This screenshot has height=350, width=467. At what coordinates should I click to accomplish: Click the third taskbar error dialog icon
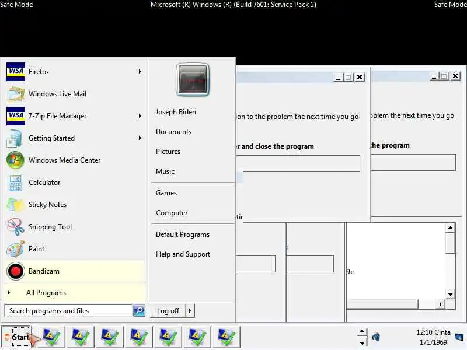(x=110, y=337)
